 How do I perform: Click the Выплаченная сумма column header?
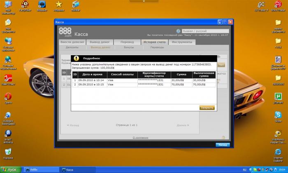pyautogui.click(x=204, y=75)
